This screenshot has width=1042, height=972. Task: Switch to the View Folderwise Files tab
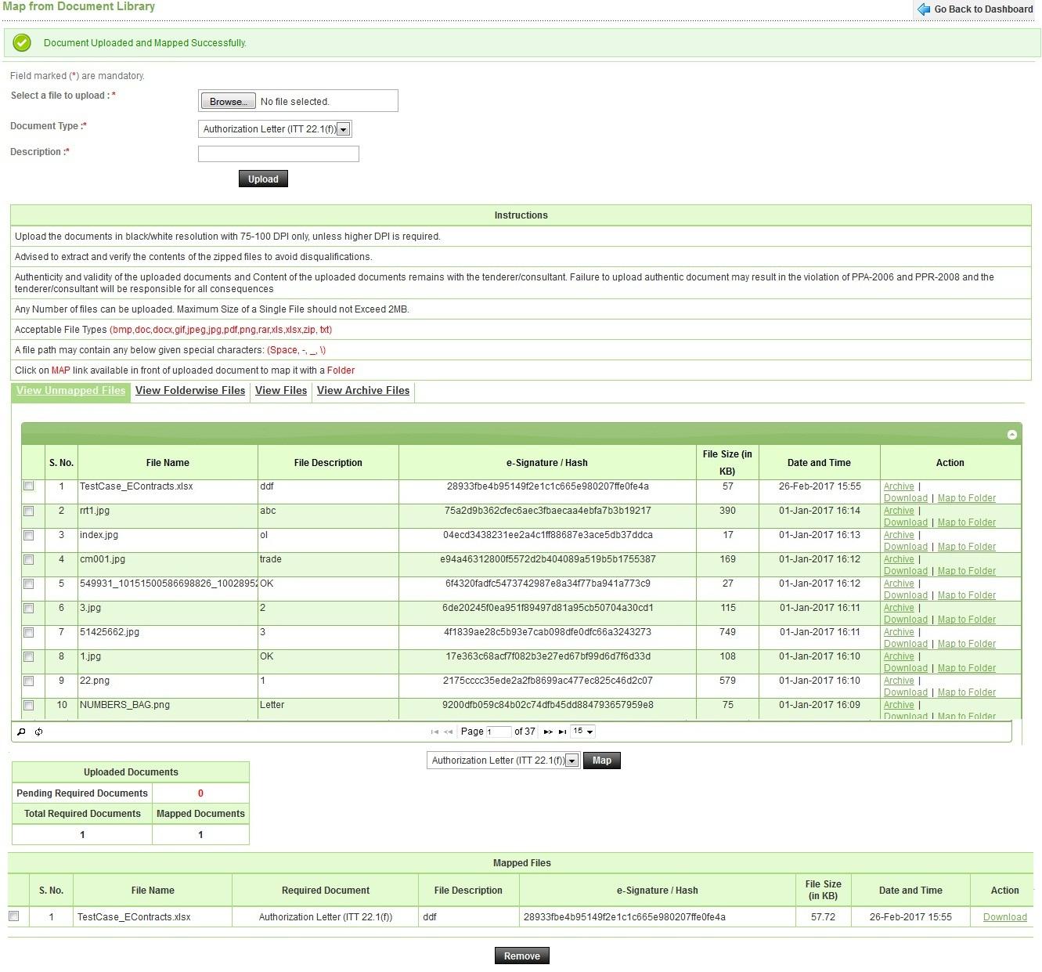pyautogui.click(x=190, y=391)
